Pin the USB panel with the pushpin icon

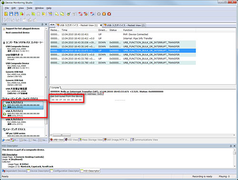[x=42, y=24]
